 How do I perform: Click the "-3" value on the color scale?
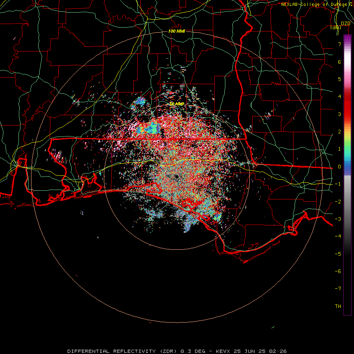click(338, 219)
